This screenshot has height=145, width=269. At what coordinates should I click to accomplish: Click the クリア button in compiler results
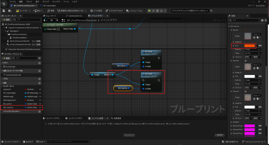point(219,135)
